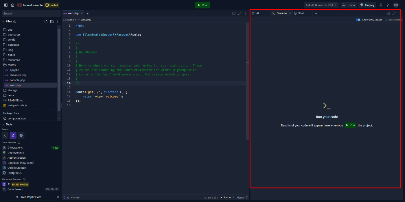Dismiss Join Replit Core banner
The height and width of the screenshot is (202, 405).
pos(58,197)
